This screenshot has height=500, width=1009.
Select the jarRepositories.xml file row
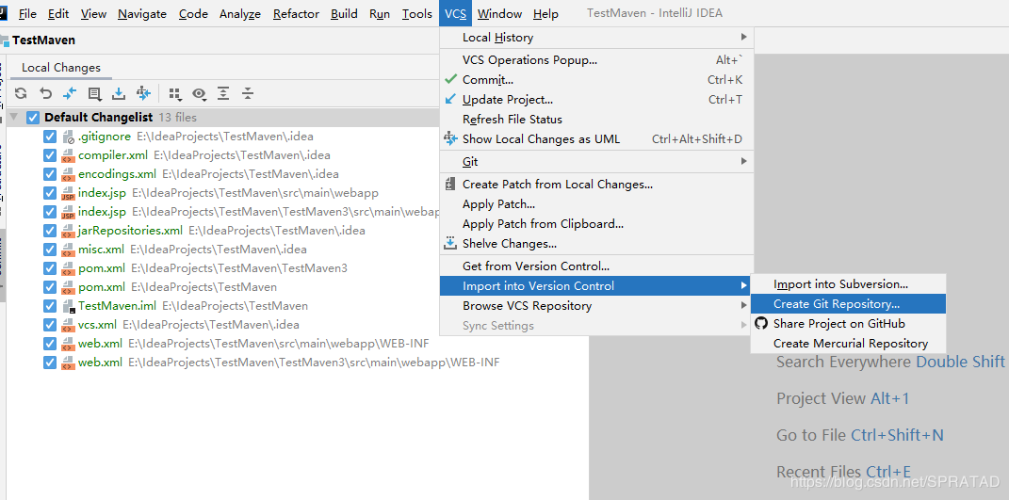click(x=130, y=231)
